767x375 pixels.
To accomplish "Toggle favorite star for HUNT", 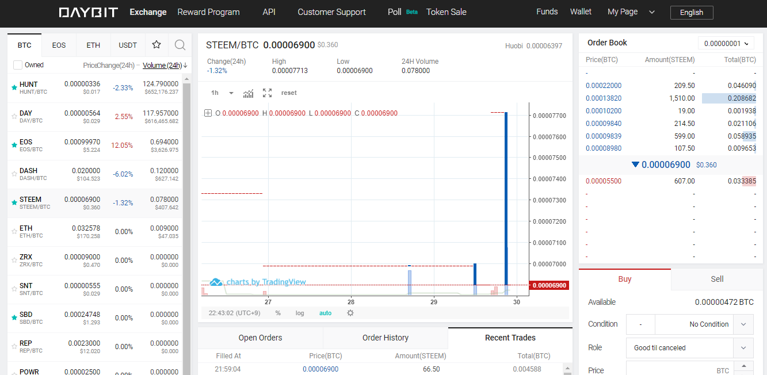I will pyautogui.click(x=14, y=88).
